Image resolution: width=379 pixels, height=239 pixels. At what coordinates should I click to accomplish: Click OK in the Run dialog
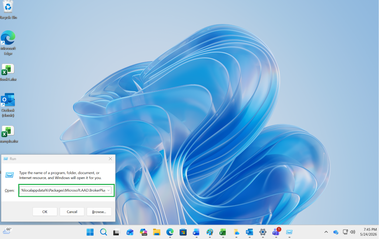(x=45, y=212)
